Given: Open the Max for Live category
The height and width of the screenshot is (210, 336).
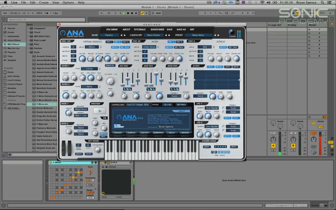Looking at the screenshot, I should [13, 48].
